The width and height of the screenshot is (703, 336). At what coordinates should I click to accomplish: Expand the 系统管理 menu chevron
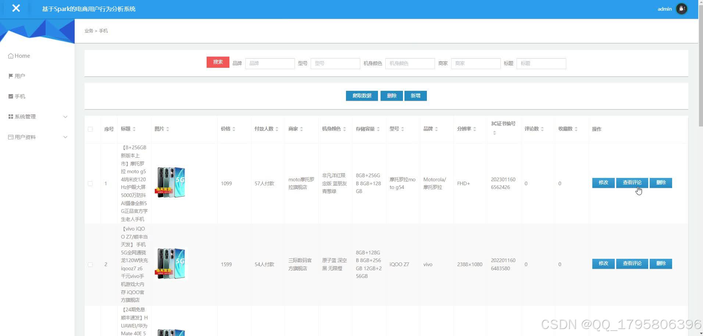pyautogui.click(x=65, y=117)
